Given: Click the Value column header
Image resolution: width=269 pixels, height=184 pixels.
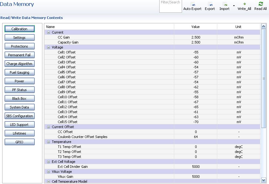Looking at the screenshot, I should (195, 27).
